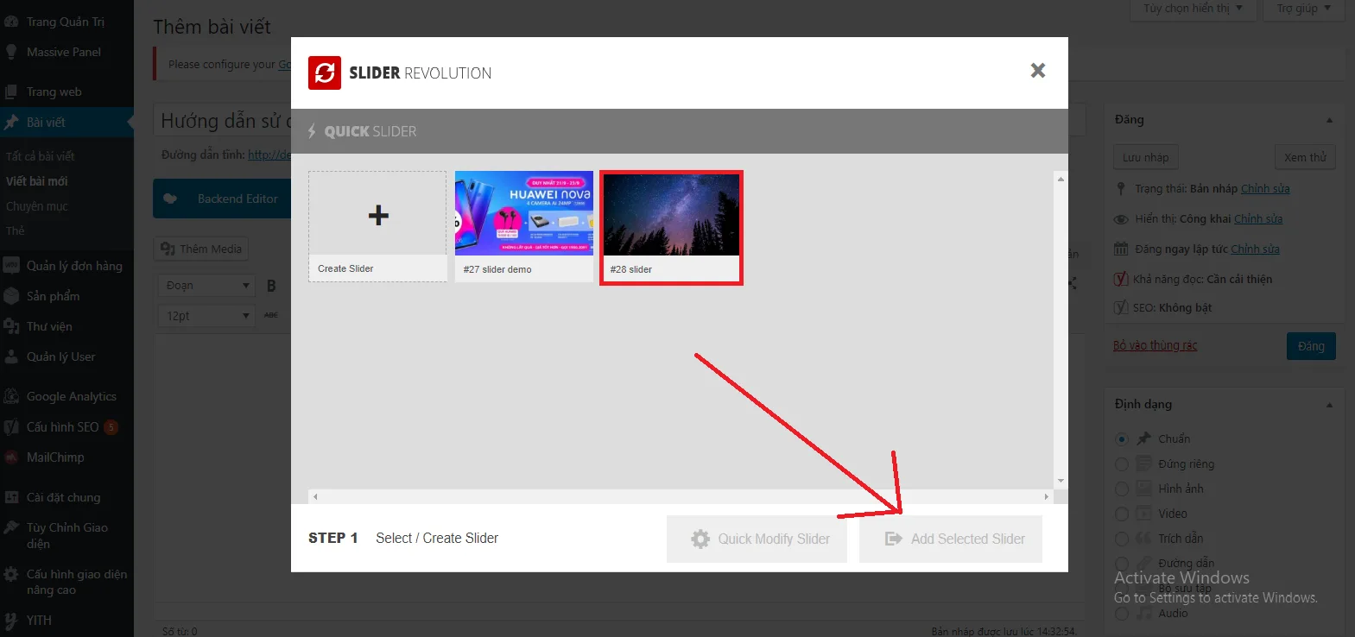Open Trang web menu item
Viewport: 1355px width, 637px height.
[54, 91]
